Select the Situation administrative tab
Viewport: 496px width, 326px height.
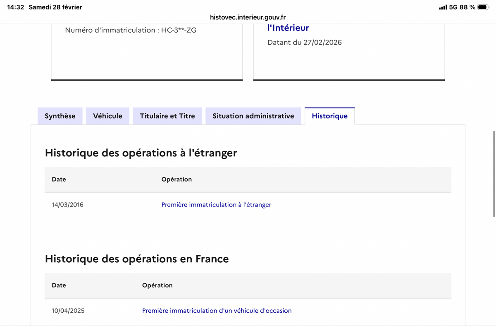(253, 116)
